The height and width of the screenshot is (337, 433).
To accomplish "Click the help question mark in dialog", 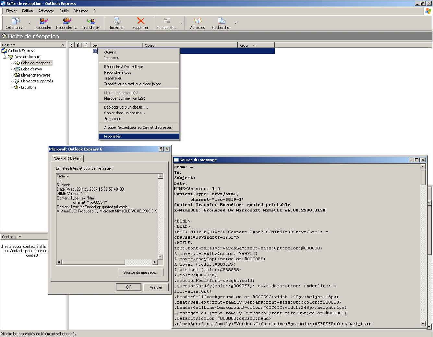I will click(161, 149).
